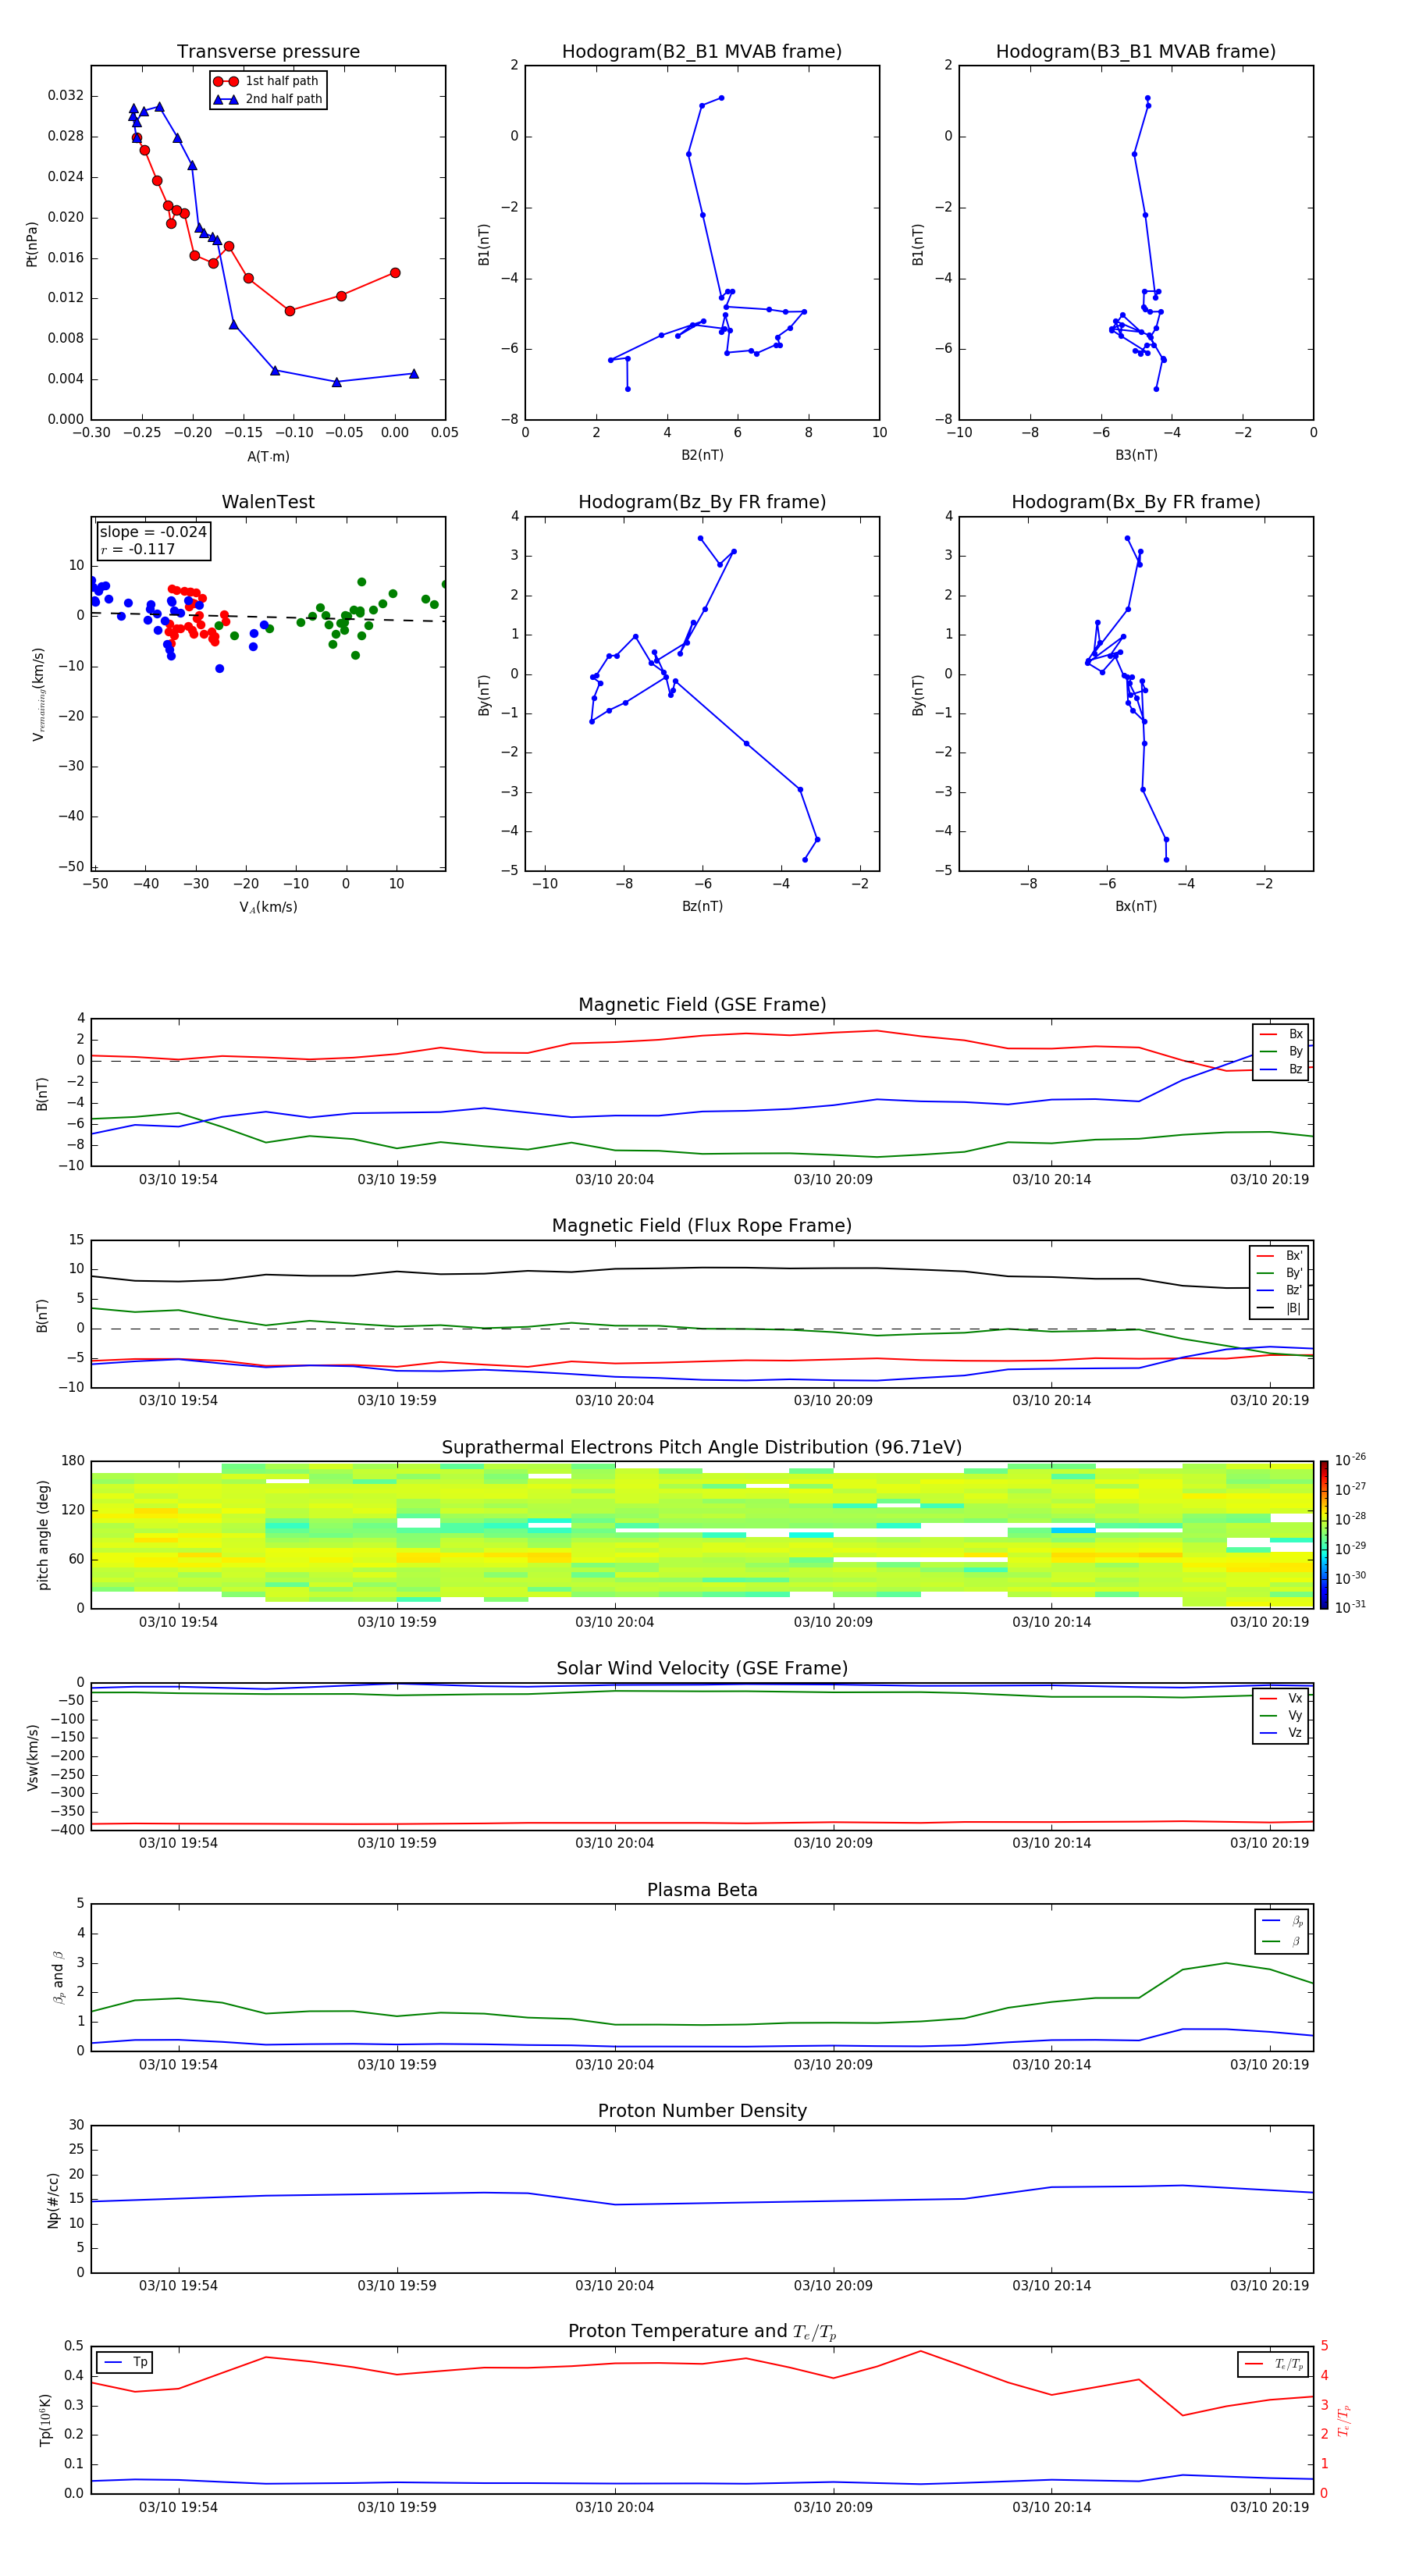Screen dimensions: 1405x2576
Task: Select the Bx' entry in Flux Rope legend
Action: click(1279, 1256)
